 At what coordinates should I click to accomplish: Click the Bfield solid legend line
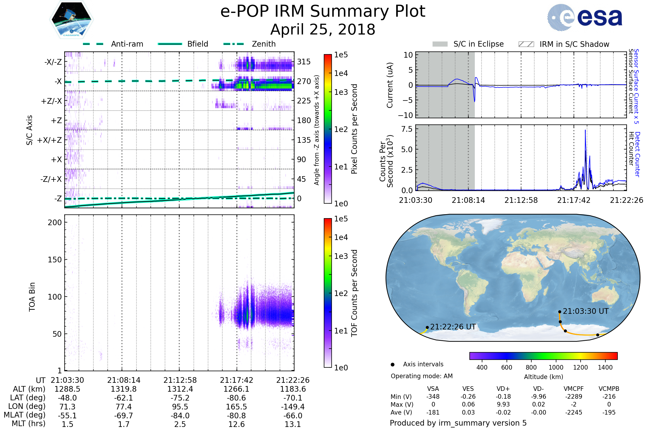point(170,44)
